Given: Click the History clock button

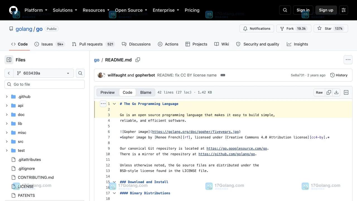Looking at the screenshot, I should [339, 75].
